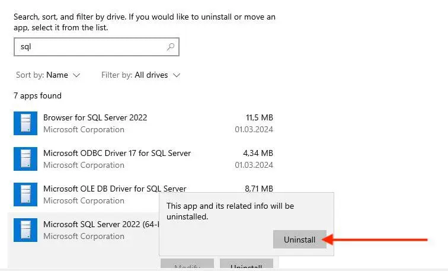The image size is (448, 271).
Task: Click the ODBC Driver entry's 01.03.2024 date
Action: [x=254, y=165]
